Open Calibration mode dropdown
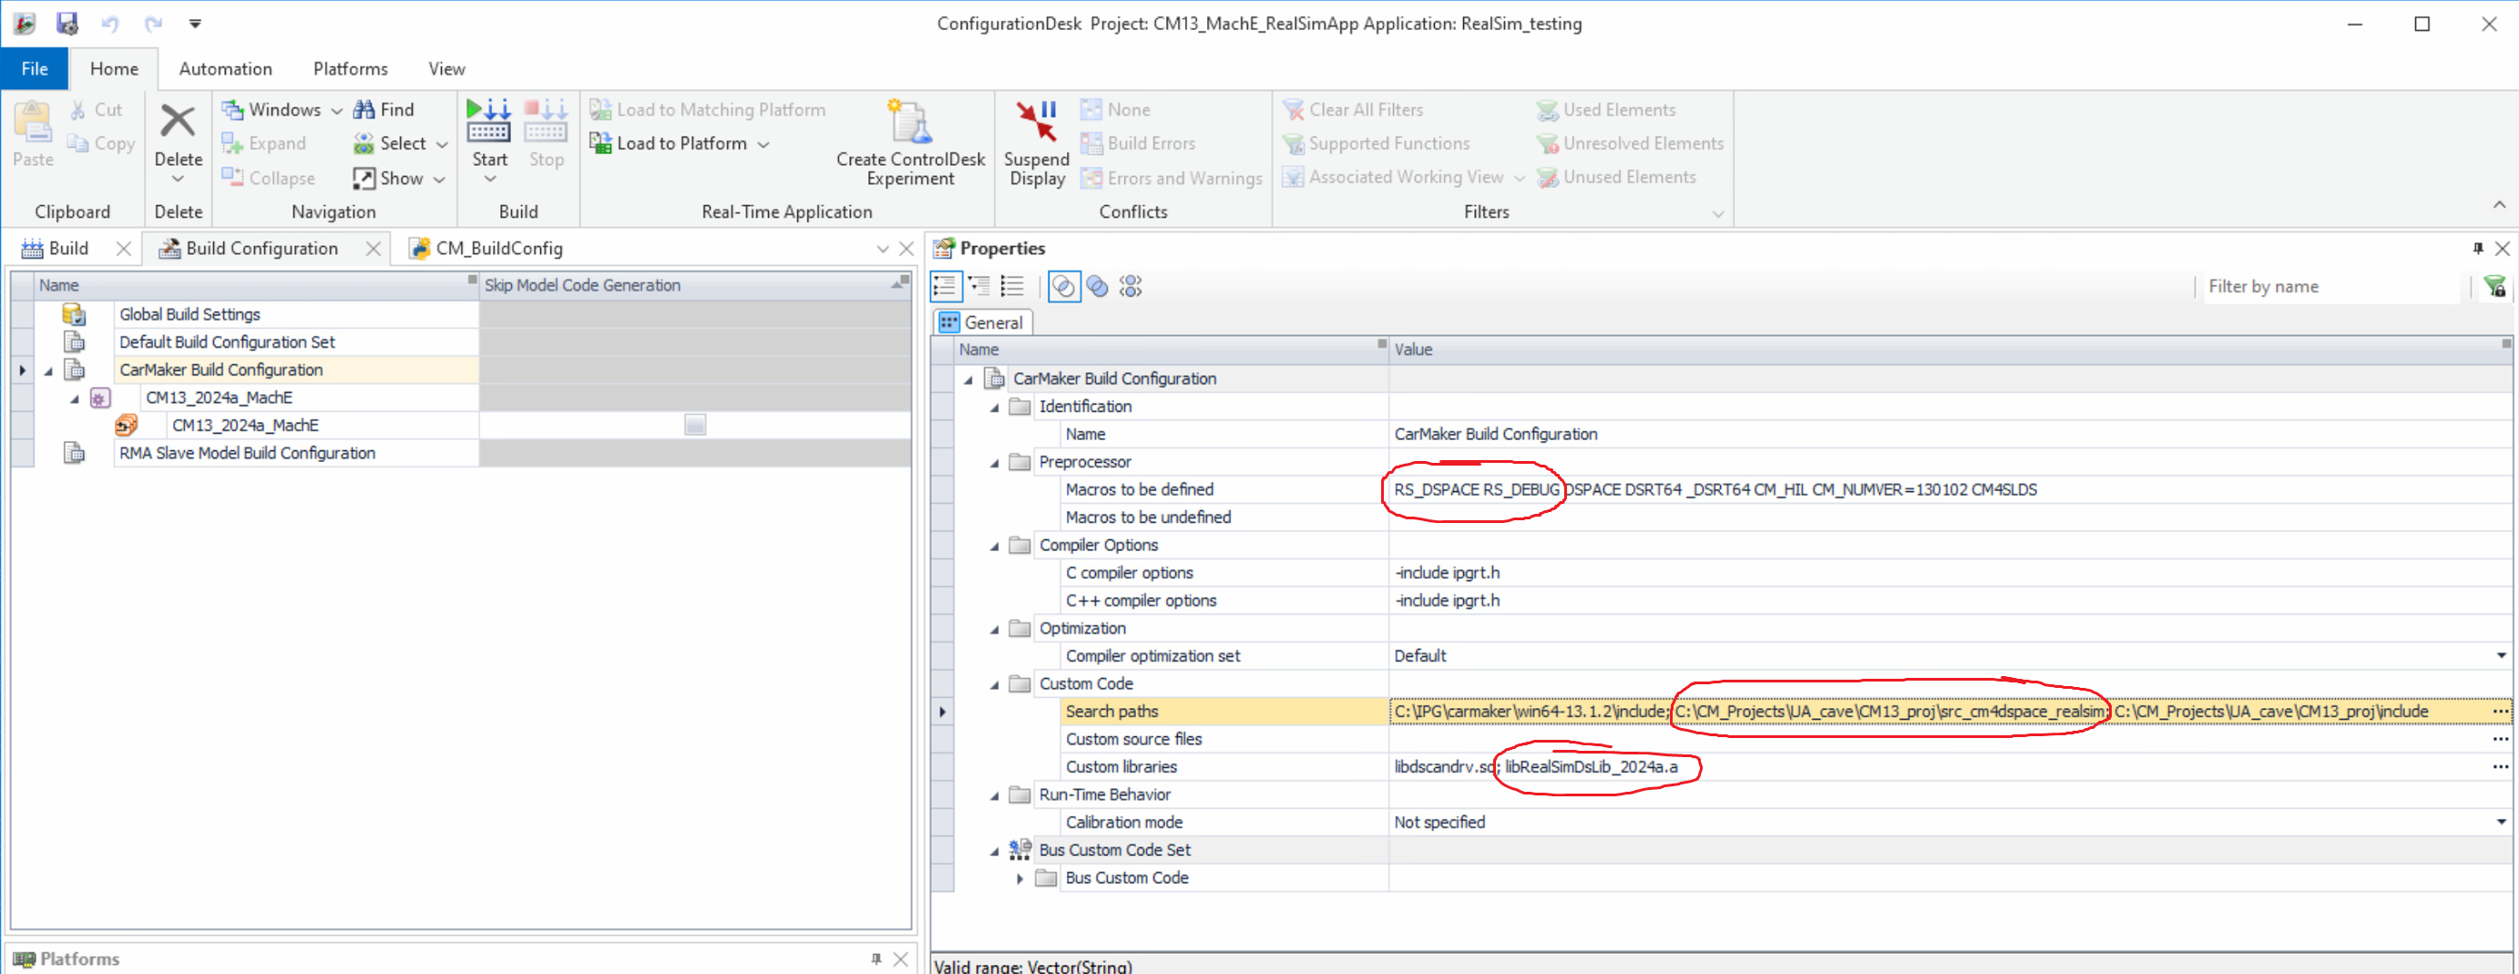 point(2501,822)
